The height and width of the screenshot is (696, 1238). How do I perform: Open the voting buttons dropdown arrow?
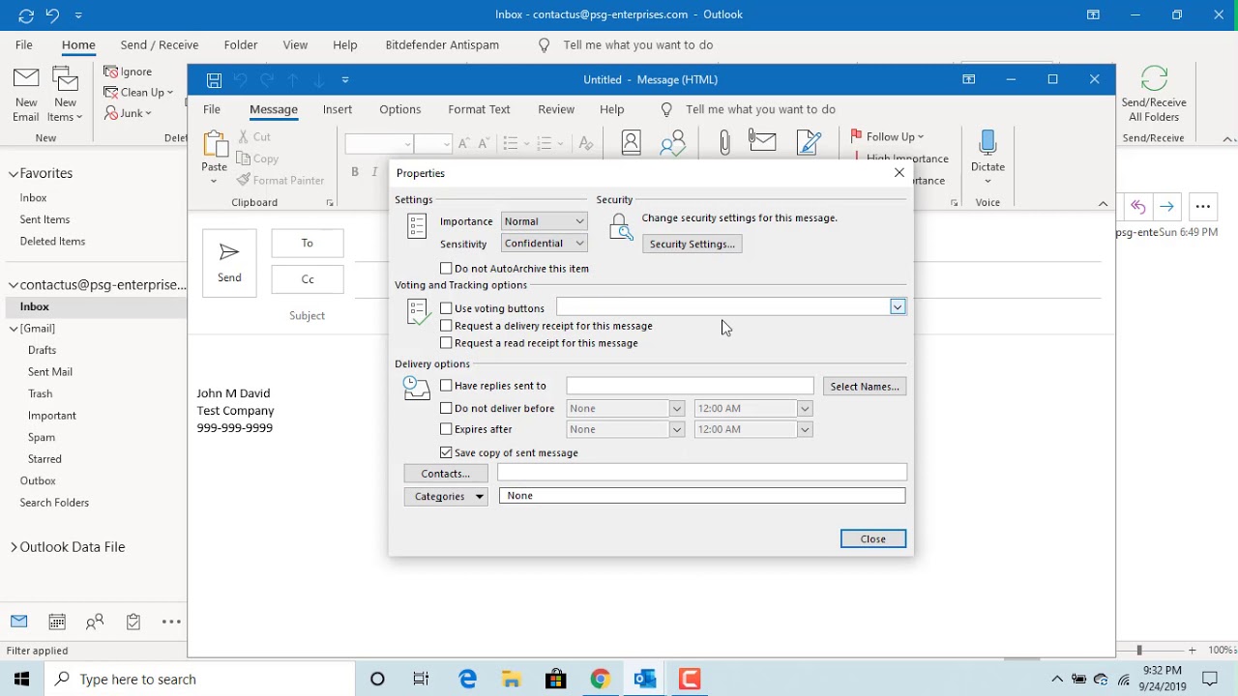point(898,307)
